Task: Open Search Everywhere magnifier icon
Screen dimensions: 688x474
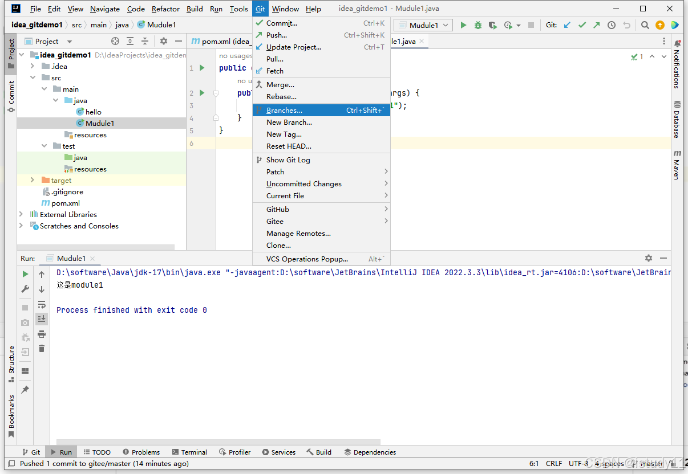Action: tap(645, 25)
